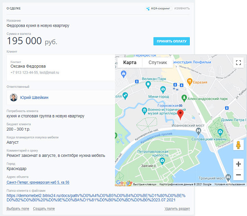Switch the map to Спутник view
The height and width of the screenshot is (216, 247).
pos(158,62)
